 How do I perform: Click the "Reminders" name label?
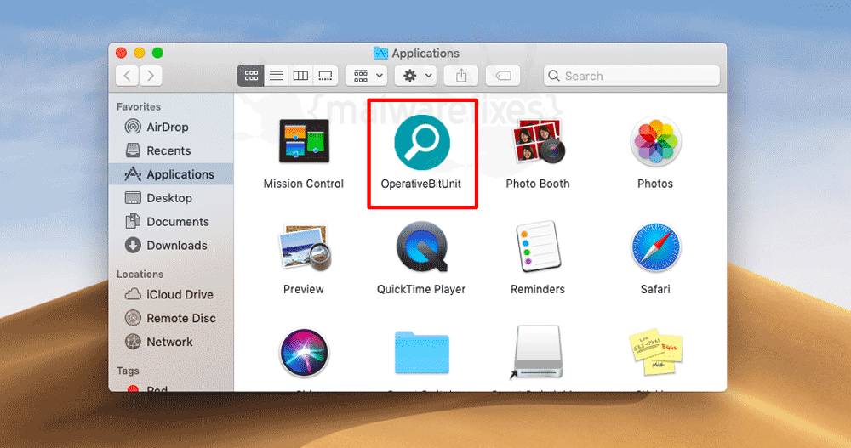(x=537, y=290)
